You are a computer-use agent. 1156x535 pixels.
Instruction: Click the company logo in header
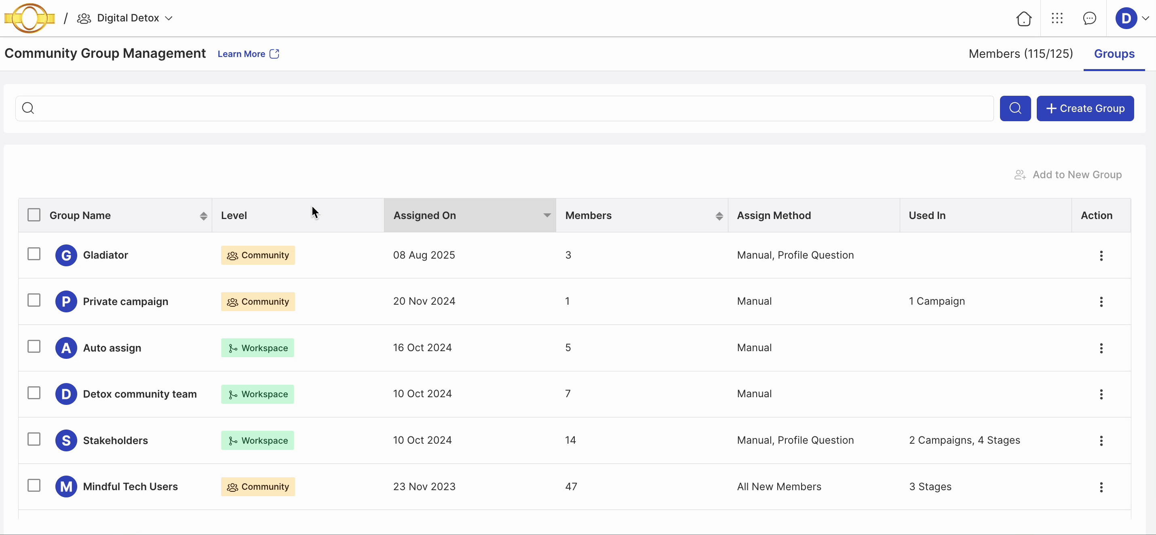pos(30,19)
